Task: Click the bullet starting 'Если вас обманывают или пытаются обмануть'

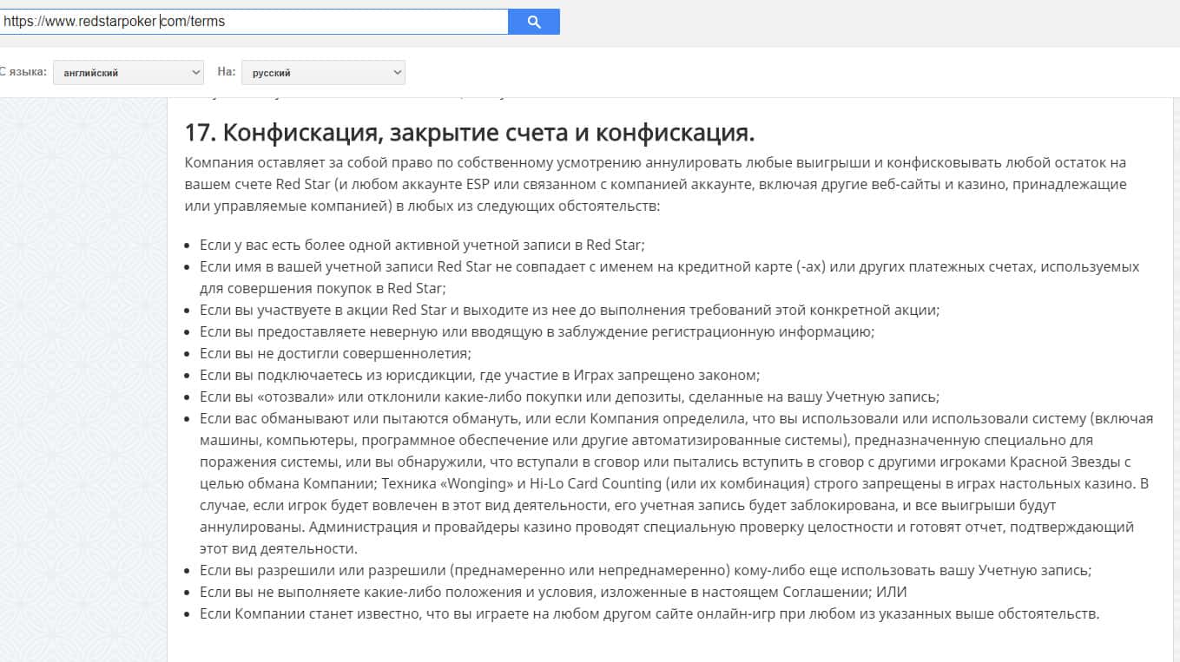Action: (x=676, y=483)
